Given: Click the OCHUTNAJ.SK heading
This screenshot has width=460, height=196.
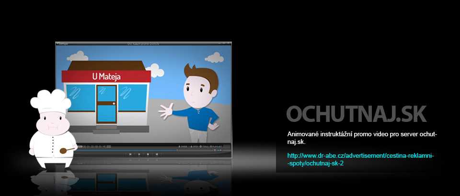Looking at the screenshot, I should coord(356,114).
